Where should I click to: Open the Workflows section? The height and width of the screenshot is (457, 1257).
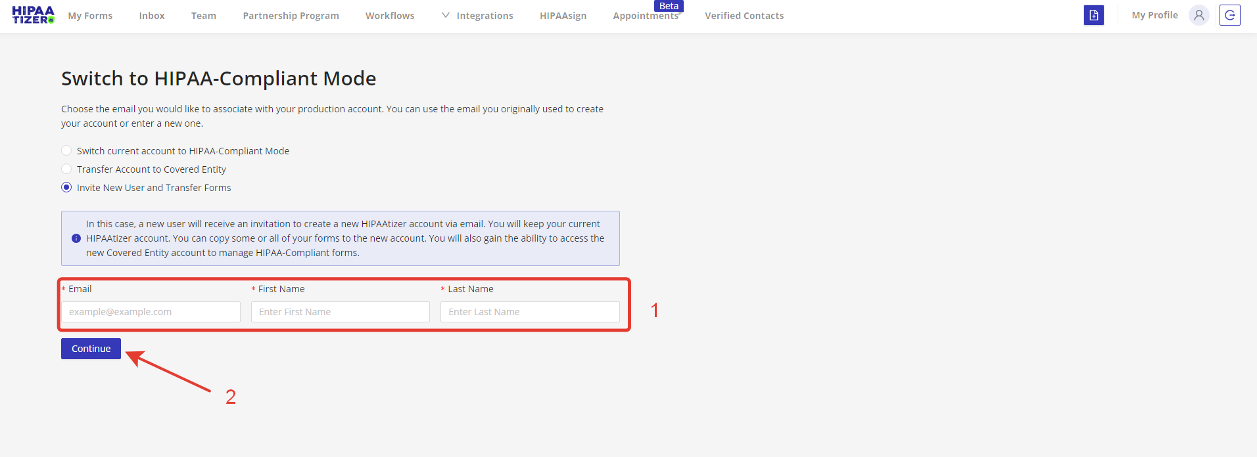(x=390, y=16)
